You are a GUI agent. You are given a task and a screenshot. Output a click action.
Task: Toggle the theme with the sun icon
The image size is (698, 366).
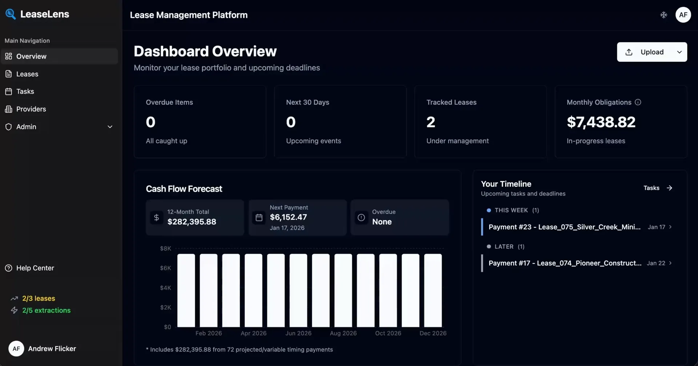[x=663, y=15]
